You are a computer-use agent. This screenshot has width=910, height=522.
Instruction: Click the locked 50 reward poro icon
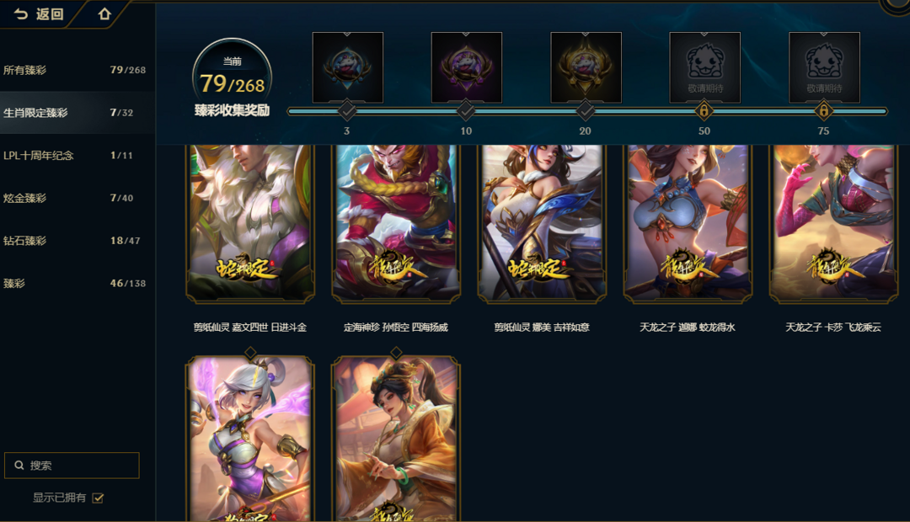pyautogui.click(x=704, y=68)
